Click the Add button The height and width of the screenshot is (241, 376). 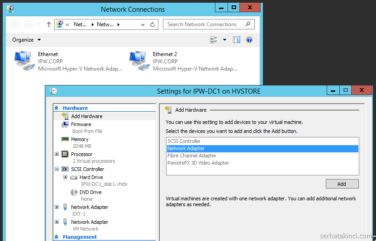[x=342, y=184]
